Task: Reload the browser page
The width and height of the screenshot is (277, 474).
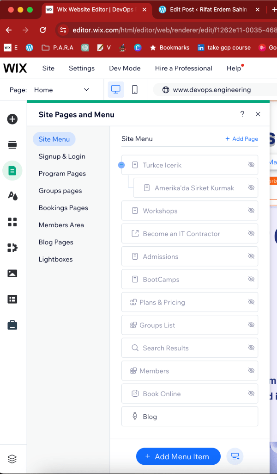Action: pyautogui.click(x=43, y=30)
